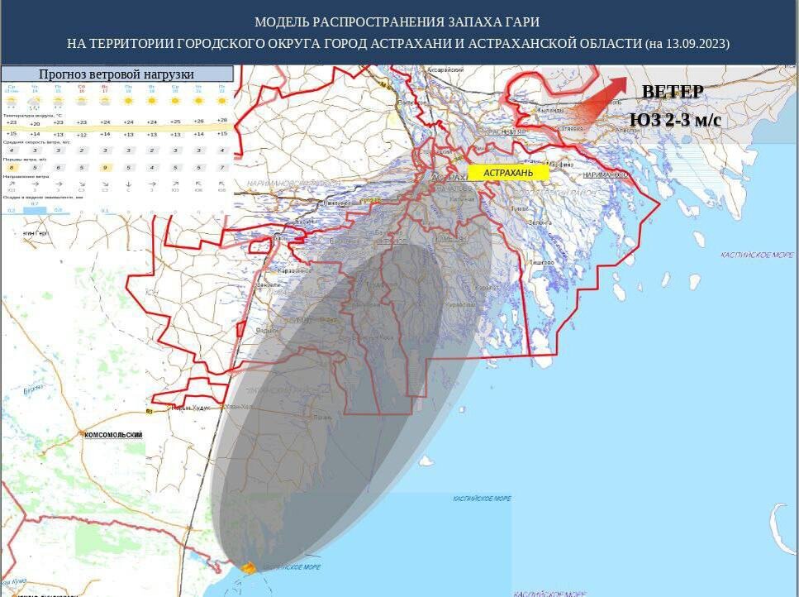
Task: Click the yellow АСТРАХАНЬ label
Action: 508,173
